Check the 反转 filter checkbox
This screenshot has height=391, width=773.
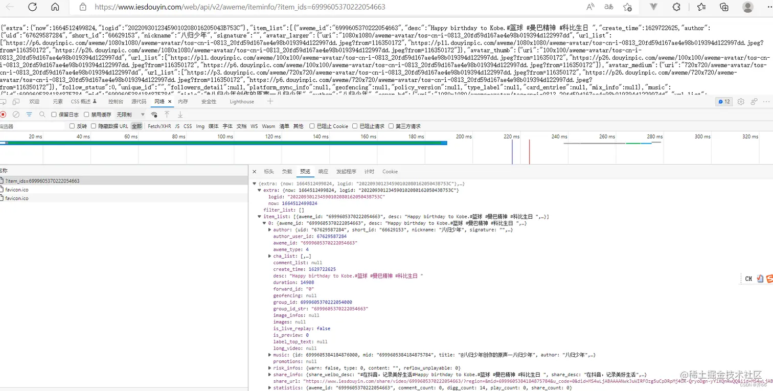pyautogui.click(x=72, y=126)
